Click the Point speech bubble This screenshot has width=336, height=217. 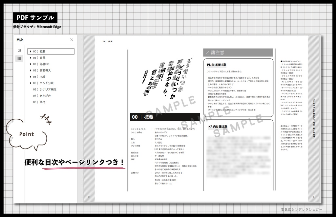(26, 134)
